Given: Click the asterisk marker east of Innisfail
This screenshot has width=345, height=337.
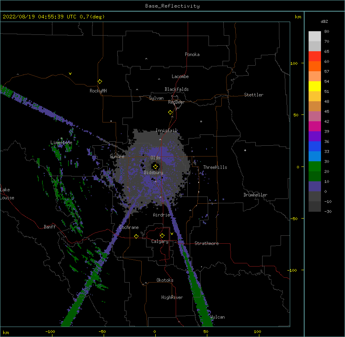Looking at the screenshot, I should click(x=201, y=121).
